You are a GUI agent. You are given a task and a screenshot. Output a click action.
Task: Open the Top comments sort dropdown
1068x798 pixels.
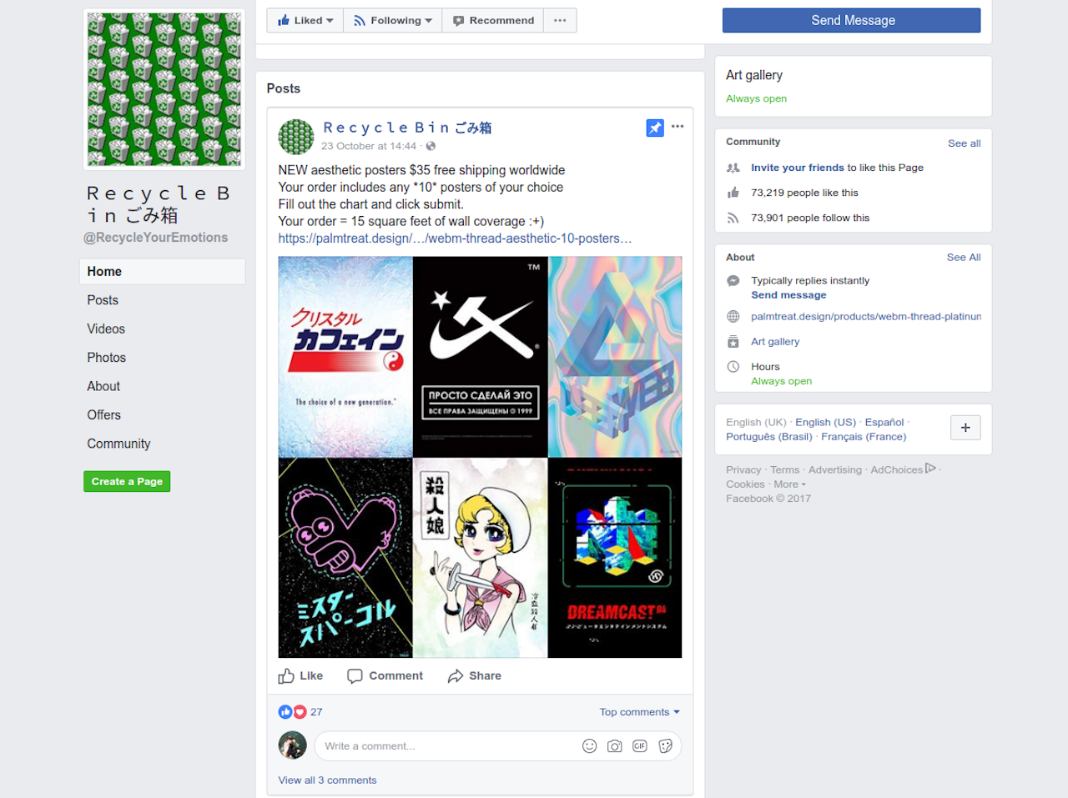point(639,711)
